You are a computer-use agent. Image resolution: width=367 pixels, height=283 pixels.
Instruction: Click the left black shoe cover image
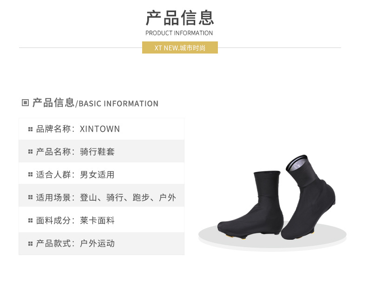pyautogui.click(x=250, y=204)
